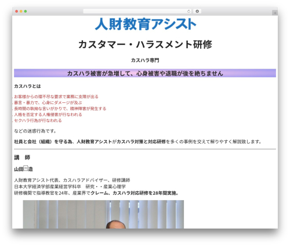This screenshot has width=290, height=246.
Task: Select line セクハラ行為が行なわれる
Action: tap(38, 120)
